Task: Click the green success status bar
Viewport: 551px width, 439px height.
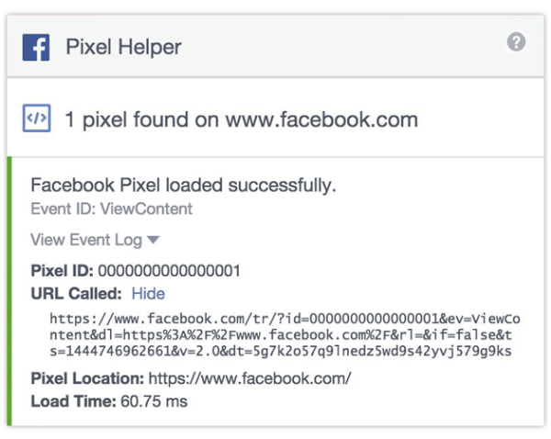Action: click(10, 291)
